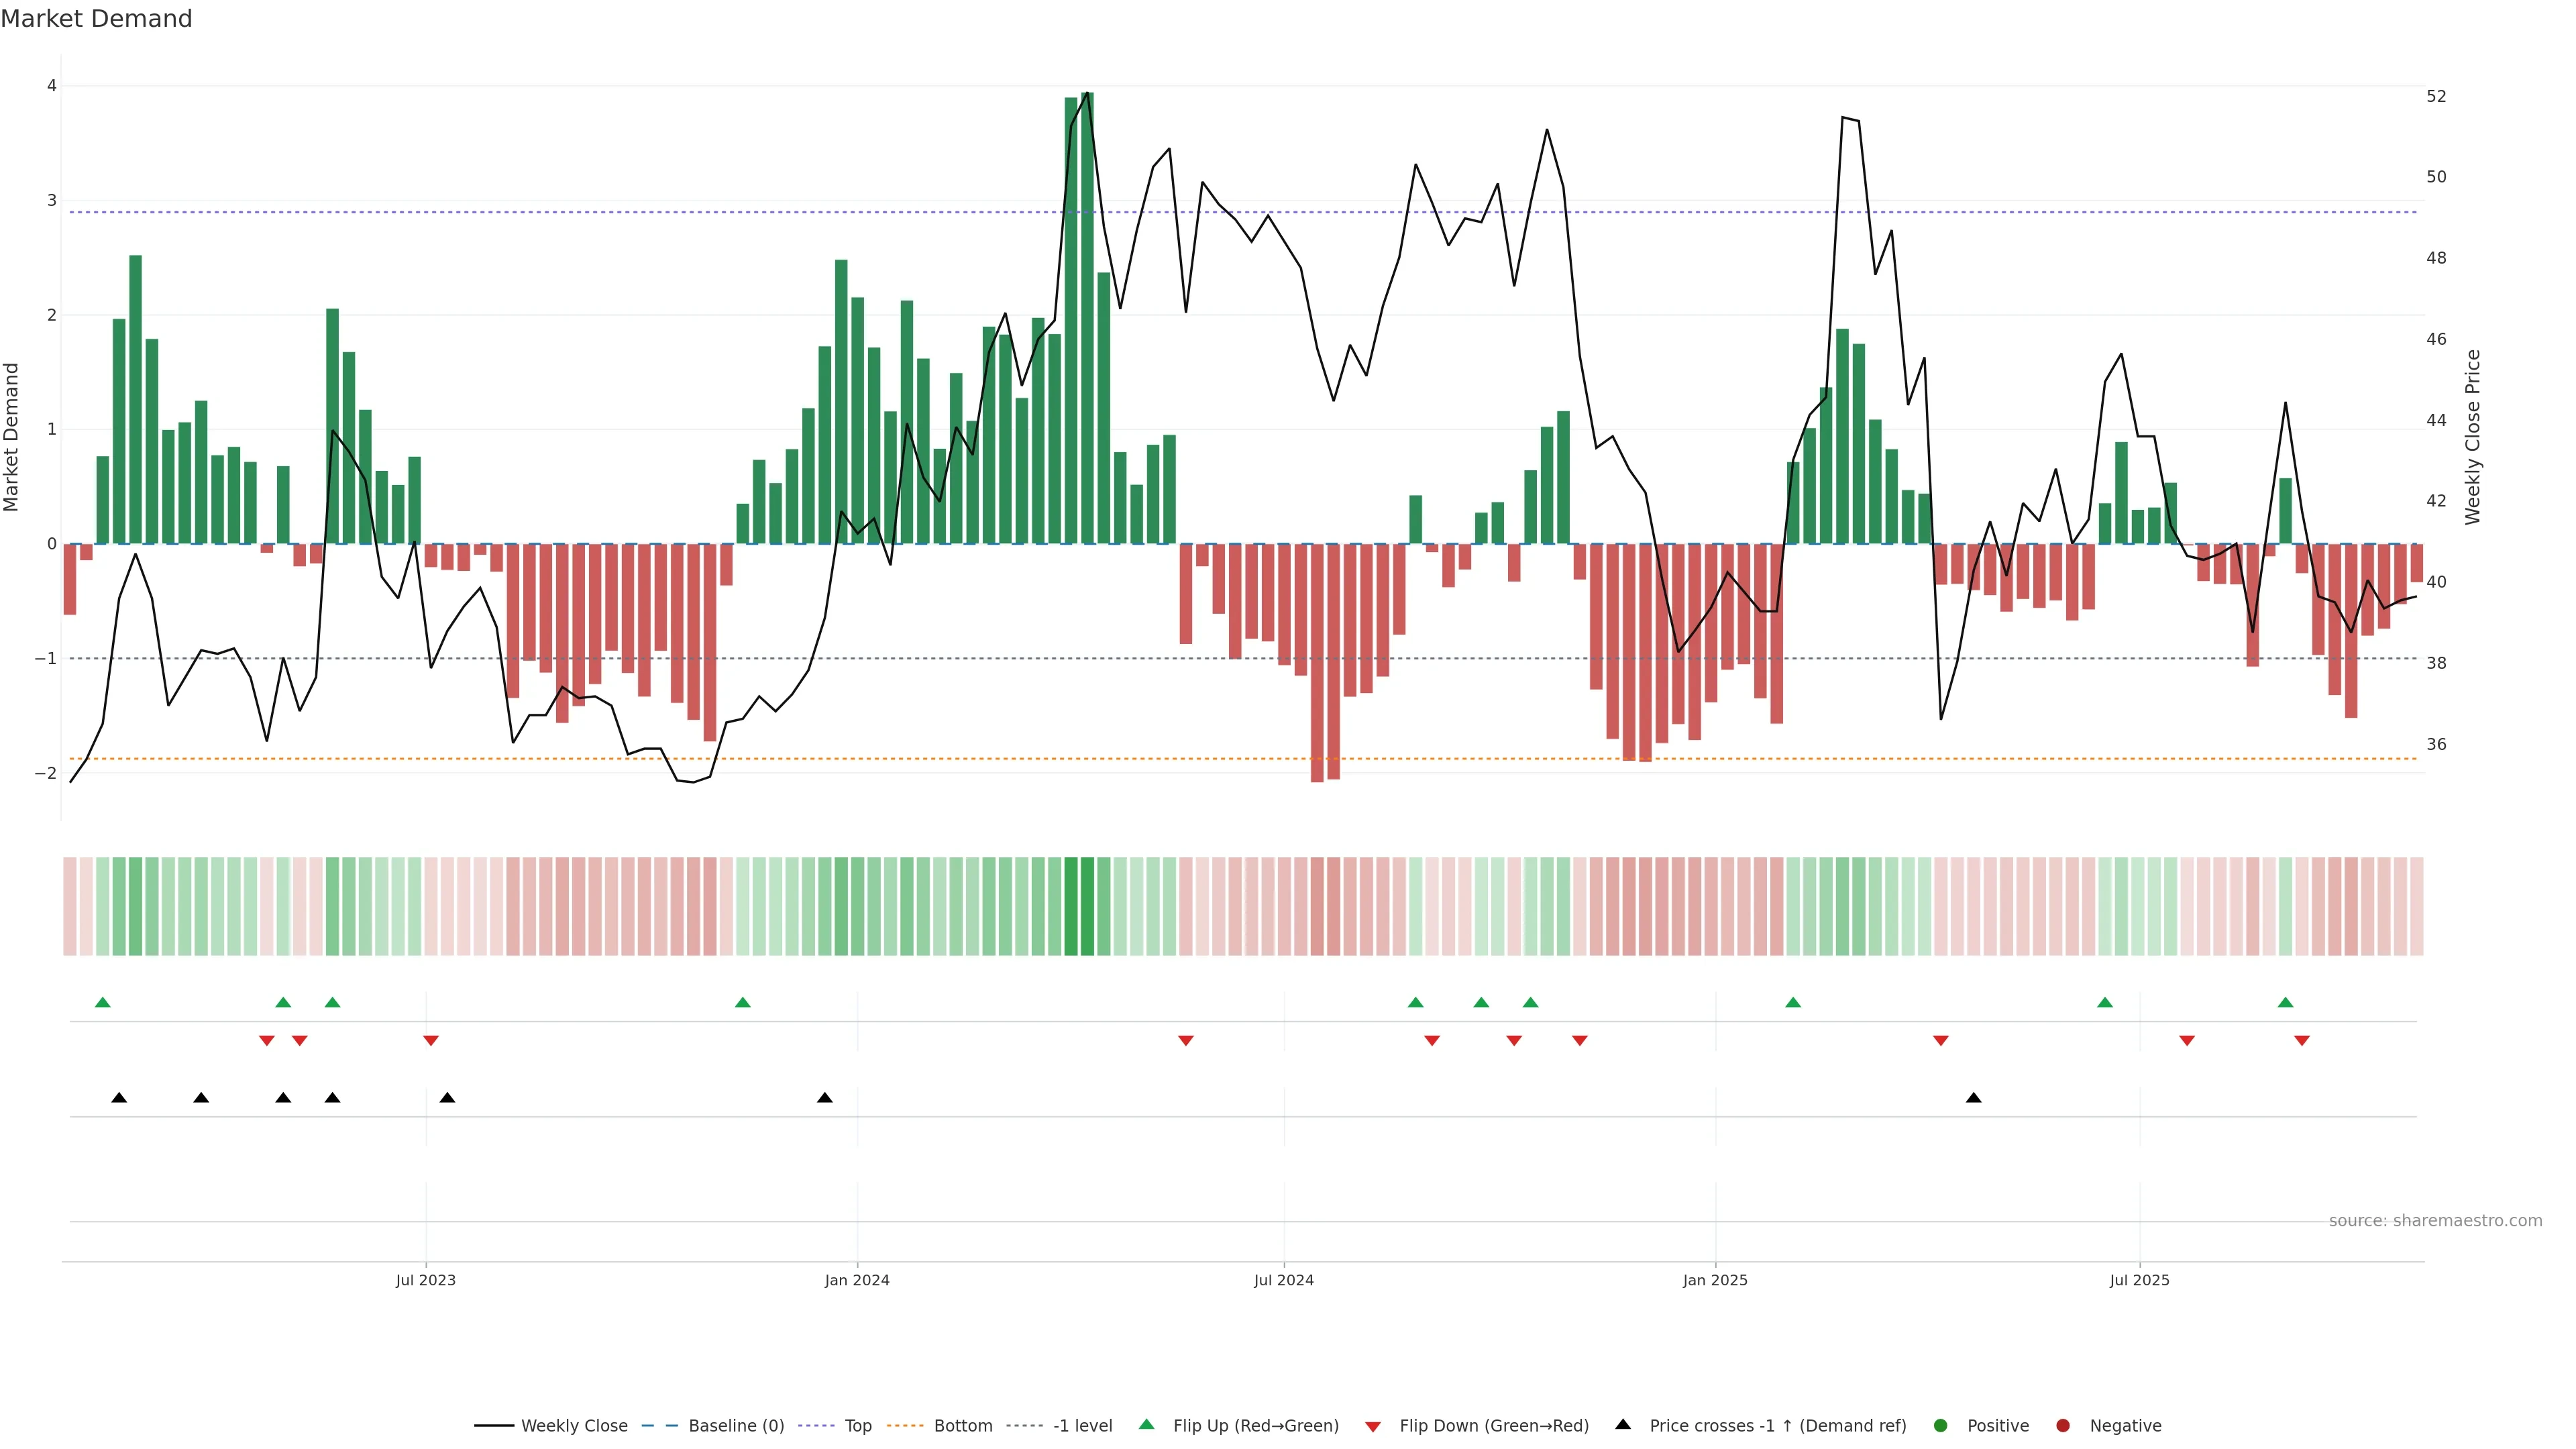
Task: Click the rightmost red flip-down triangle marker
Action: [2301, 1041]
